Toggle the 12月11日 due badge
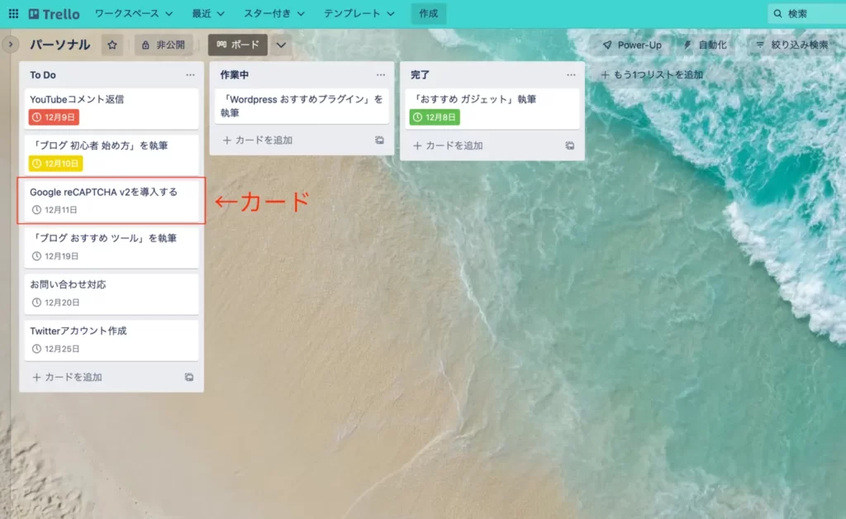 [55, 210]
